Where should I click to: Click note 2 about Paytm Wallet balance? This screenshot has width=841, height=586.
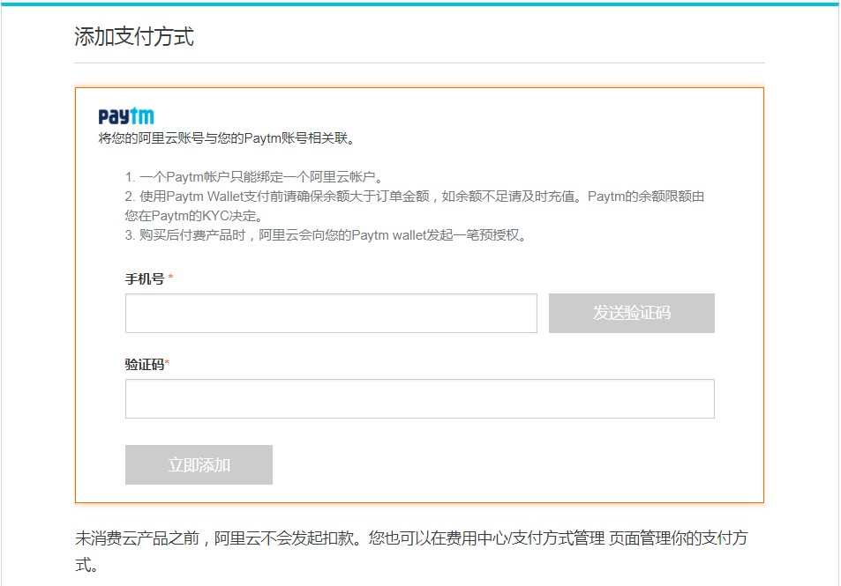[414, 206]
